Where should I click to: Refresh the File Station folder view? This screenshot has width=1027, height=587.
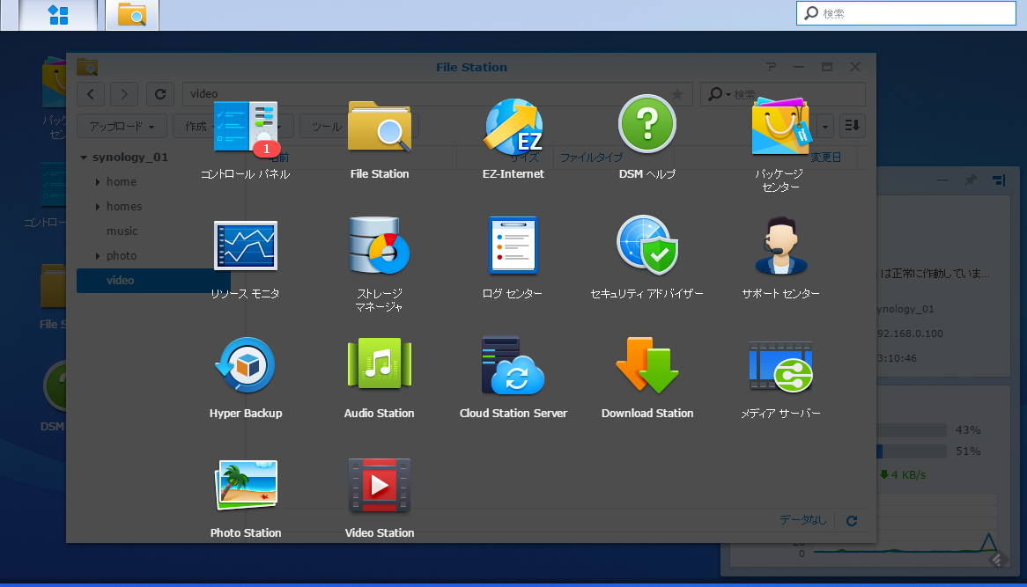(x=159, y=94)
